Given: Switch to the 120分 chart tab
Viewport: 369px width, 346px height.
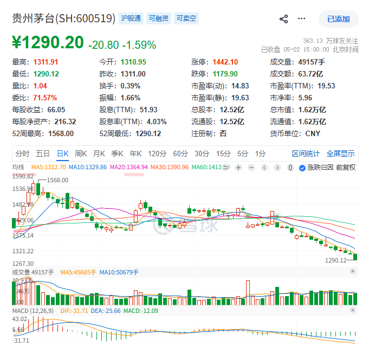Looking at the screenshot, I should click(x=157, y=153).
